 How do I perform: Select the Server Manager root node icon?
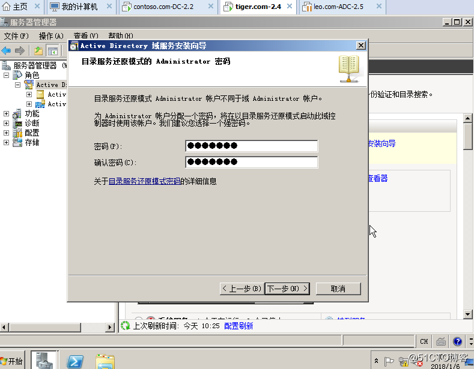(6, 65)
